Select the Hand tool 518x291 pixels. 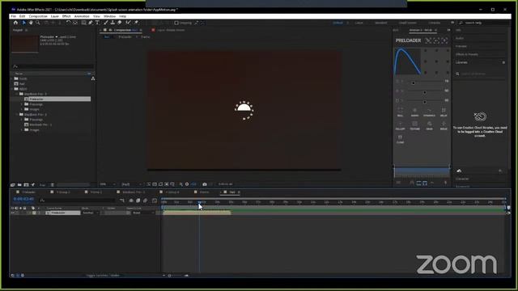click(31, 23)
